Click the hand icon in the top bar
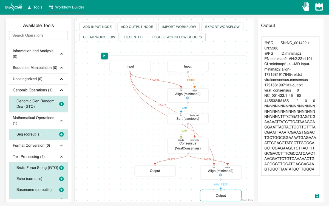Image resolution: width=329 pixels, height=206 pixels. 306,7
